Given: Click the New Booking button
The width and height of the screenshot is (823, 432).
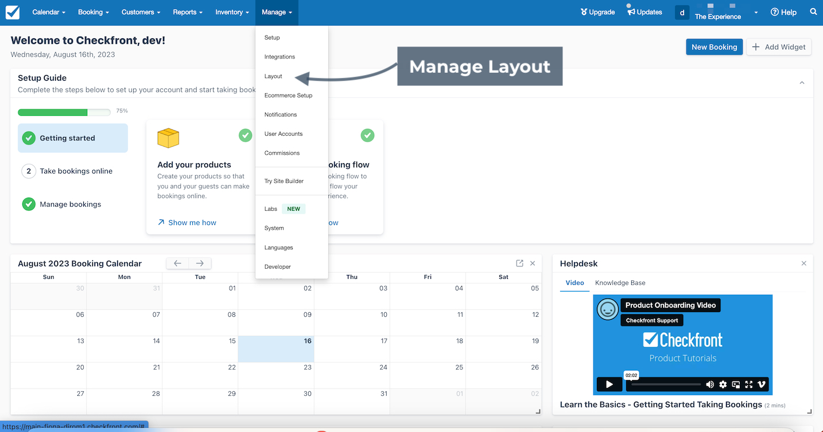Looking at the screenshot, I should click(714, 47).
